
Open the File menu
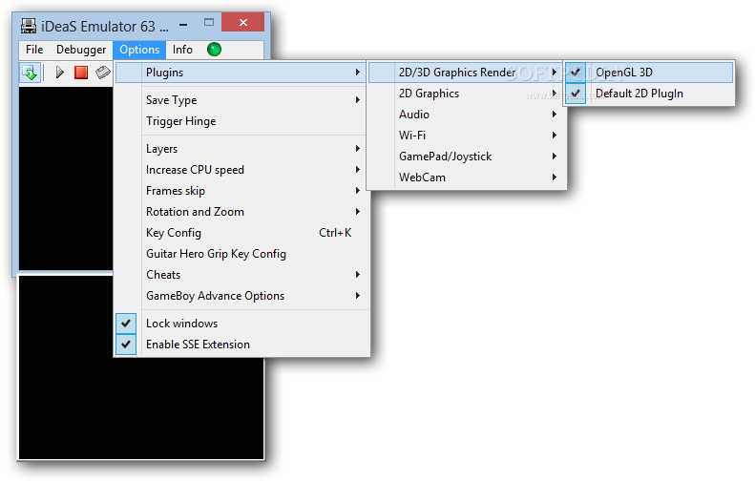coord(34,50)
